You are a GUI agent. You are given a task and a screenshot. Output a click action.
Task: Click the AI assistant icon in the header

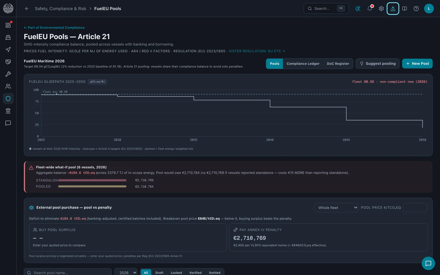click(358, 9)
